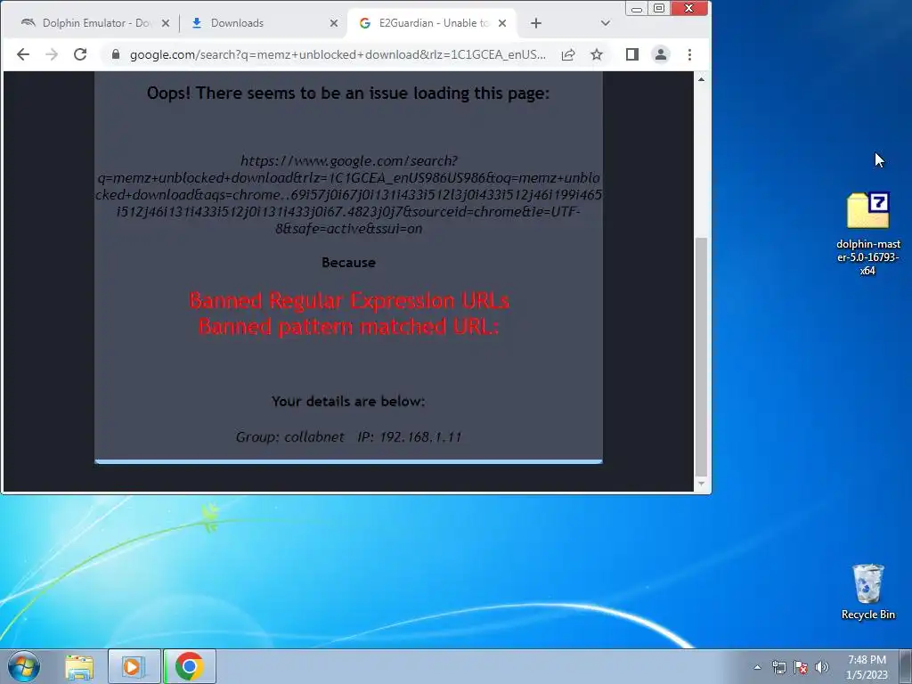
Task: Click the Show Desktop strip beside the clock
Action: point(905,666)
